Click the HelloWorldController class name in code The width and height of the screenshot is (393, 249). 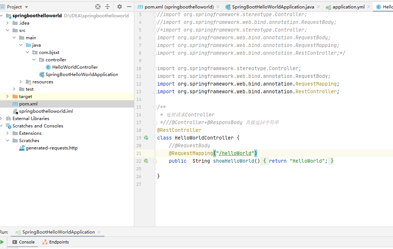click(x=204, y=138)
